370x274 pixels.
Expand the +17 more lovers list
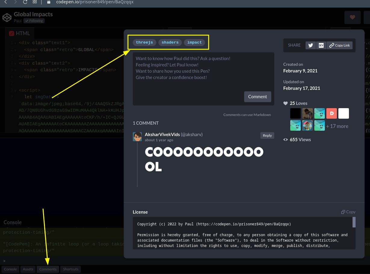coord(337,126)
